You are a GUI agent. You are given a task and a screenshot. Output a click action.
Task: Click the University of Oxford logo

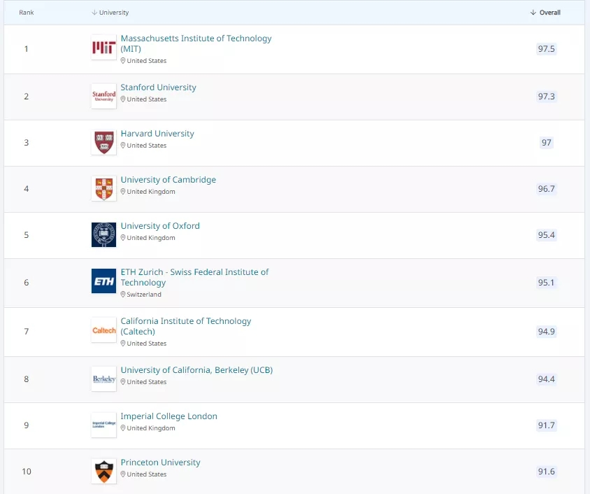[x=103, y=234]
